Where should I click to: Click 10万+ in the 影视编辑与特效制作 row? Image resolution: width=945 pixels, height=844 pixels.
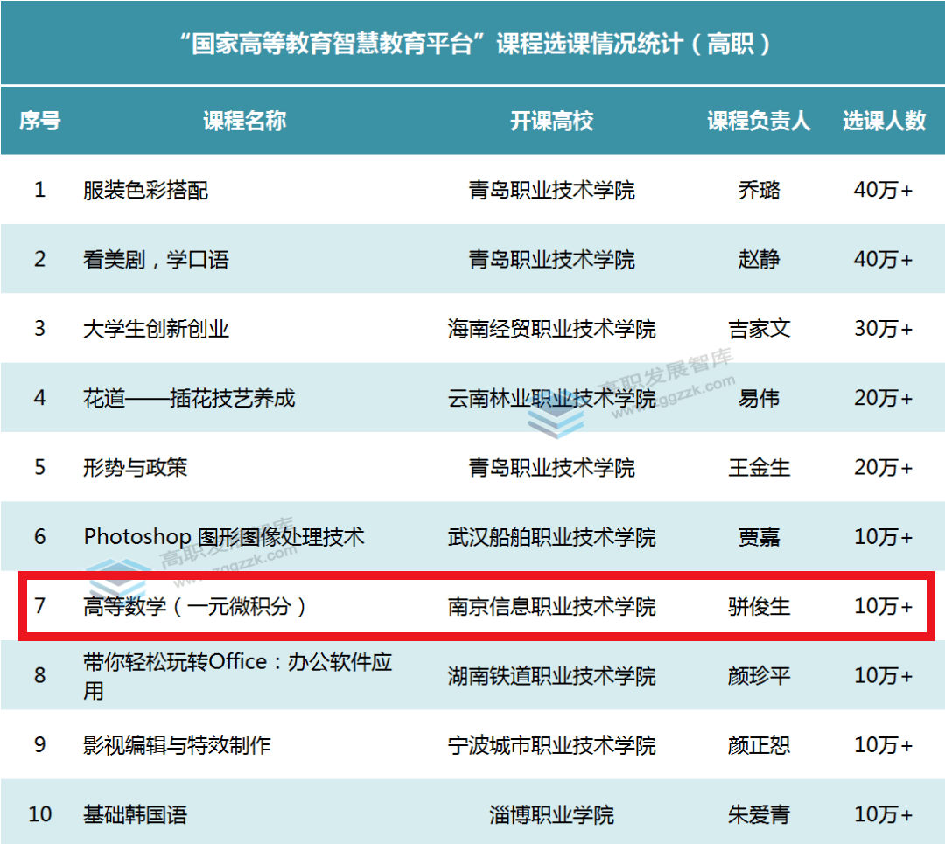[x=883, y=744]
